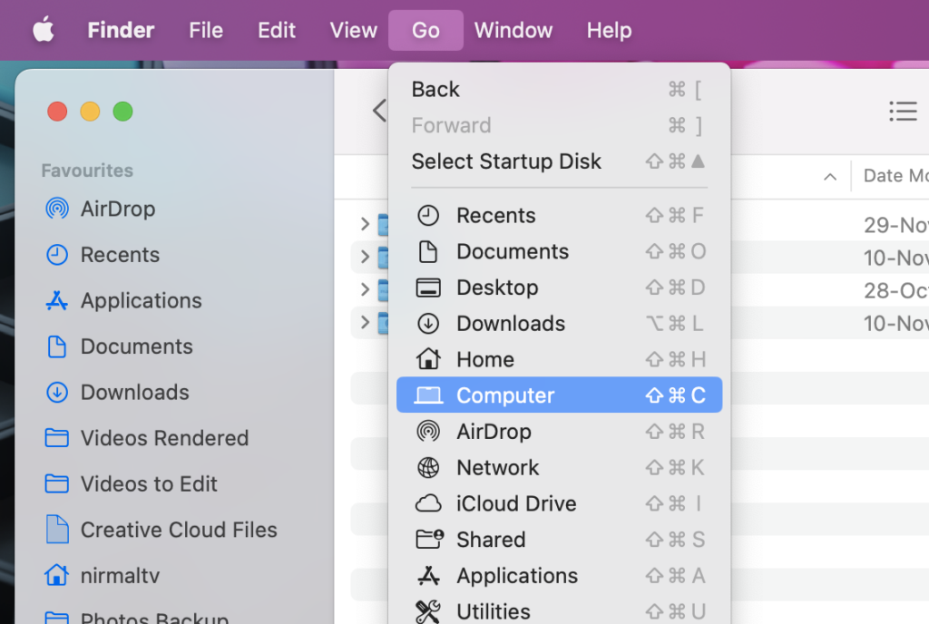The height and width of the screenshot is (624, 929).
Task: Choose Network in the Go menu
Action: [559, 468]
